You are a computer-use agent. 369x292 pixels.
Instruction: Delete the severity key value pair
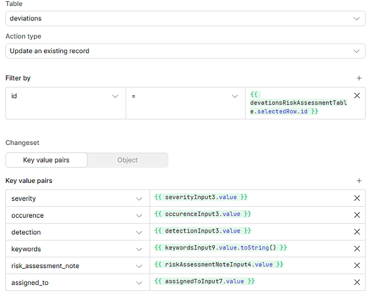[x=357, y=198]
